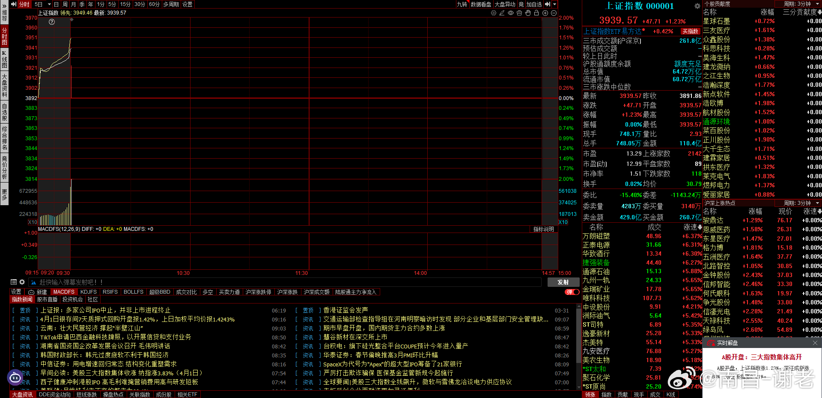Switch to 投资机会 tab
Image resolution: width=822 pixels, height=398 pixels.
(x=72, y=300)
